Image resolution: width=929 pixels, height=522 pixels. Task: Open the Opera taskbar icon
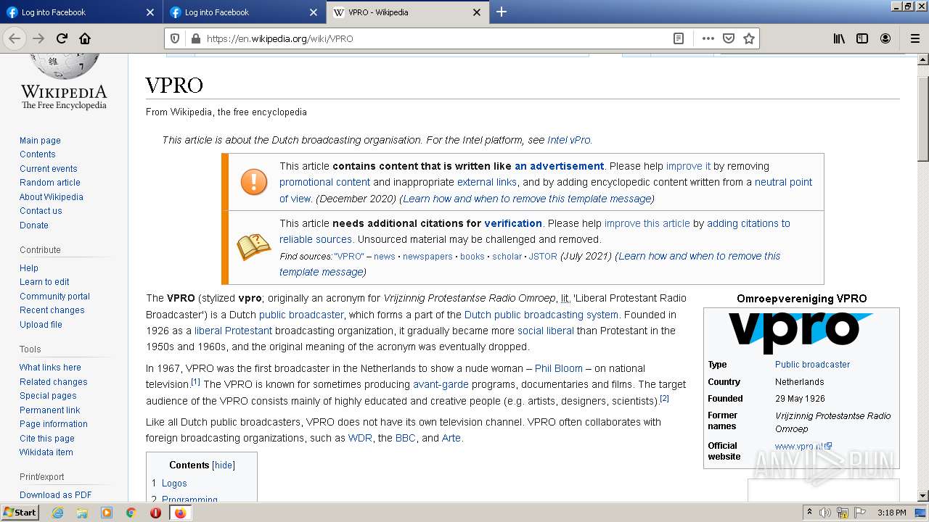coord(155,513)
